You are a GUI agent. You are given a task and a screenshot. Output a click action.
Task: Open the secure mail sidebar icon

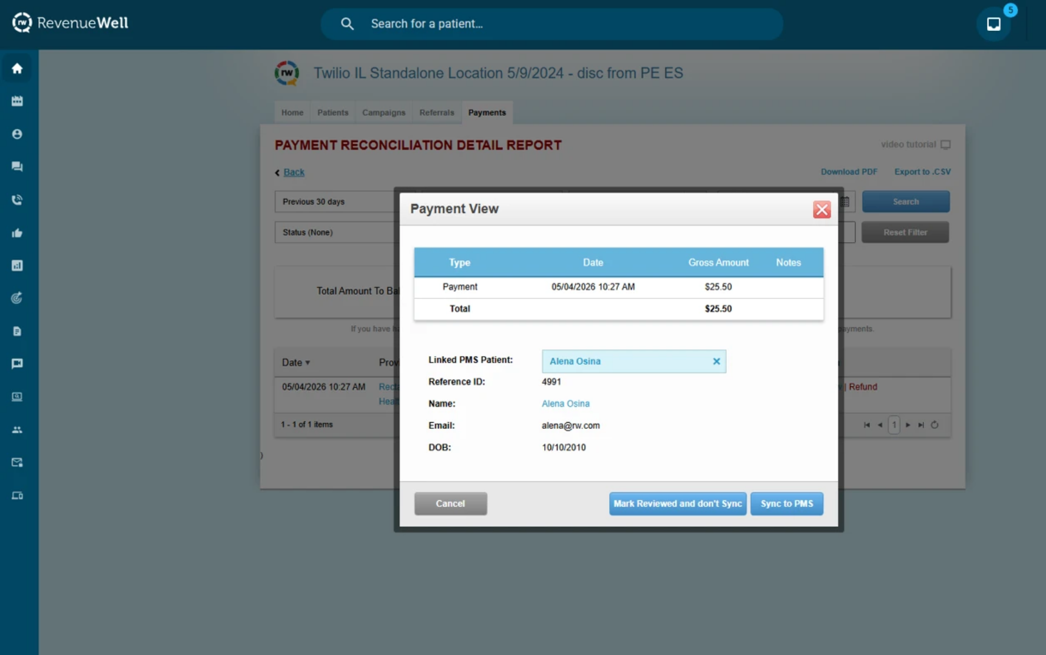coord(17,463)
